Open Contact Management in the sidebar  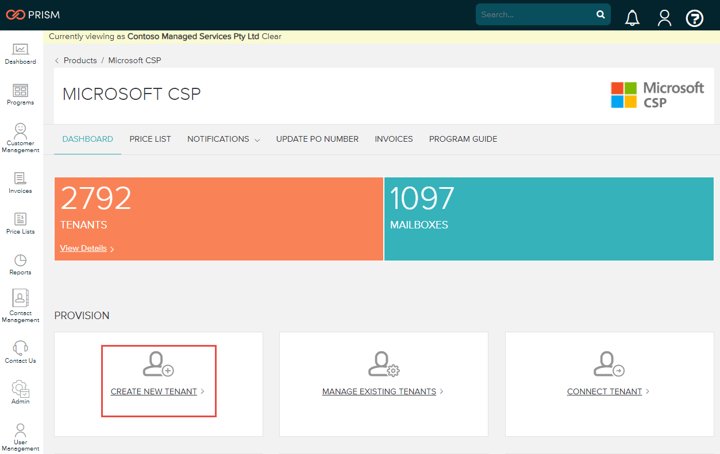(21, 306)
